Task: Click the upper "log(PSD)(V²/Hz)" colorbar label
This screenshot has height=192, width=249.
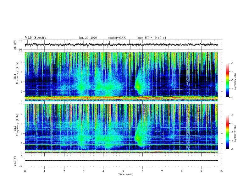Action: pyautogui.click(x=235, y=82)
